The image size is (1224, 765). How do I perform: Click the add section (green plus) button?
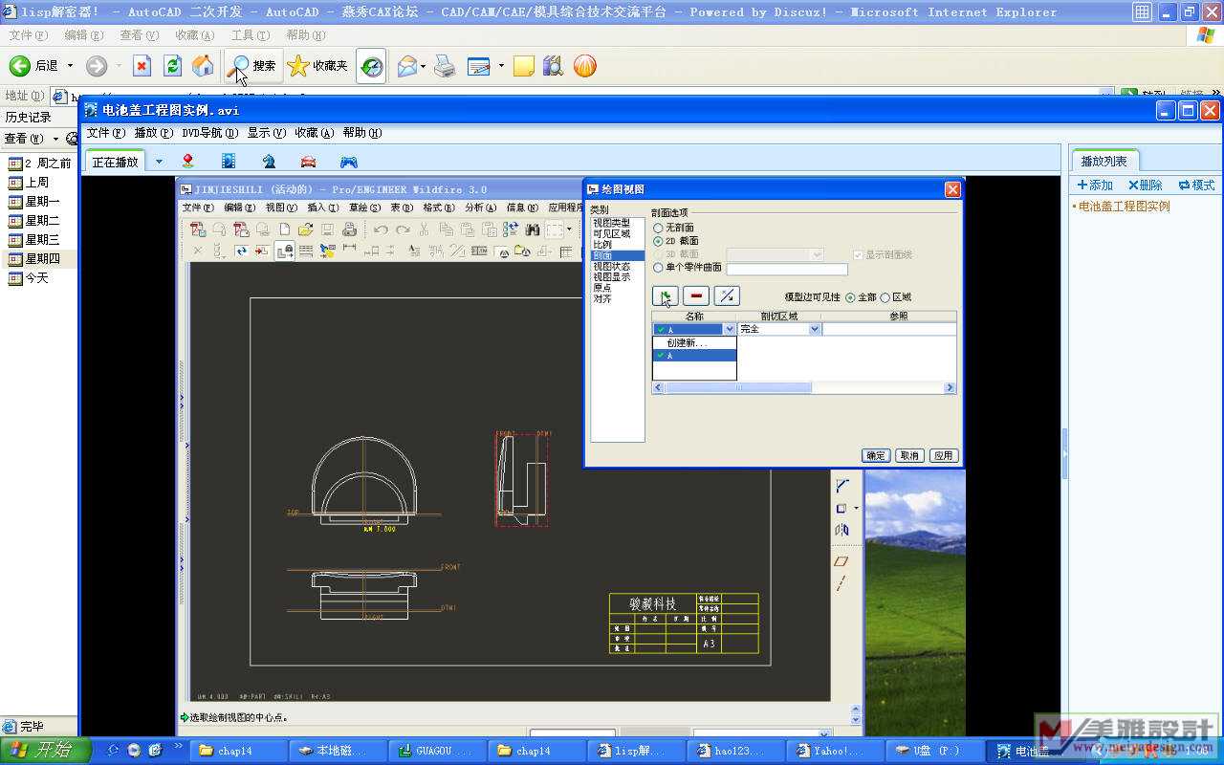click(x=666, y=295)
